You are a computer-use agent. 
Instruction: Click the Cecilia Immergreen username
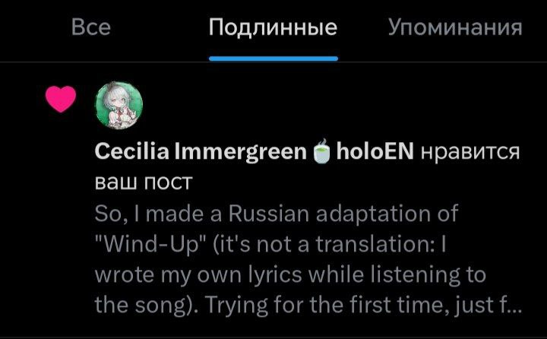click(200, 152)
